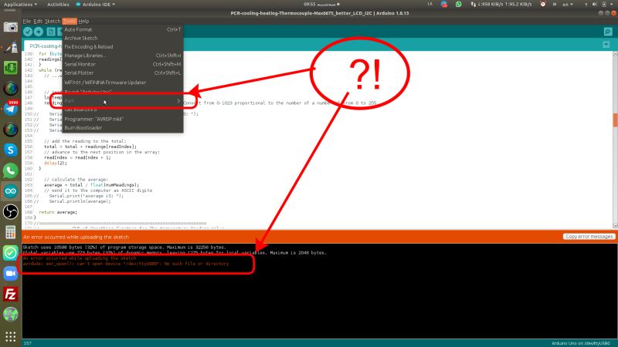The height and width of the screenshot is (347, 618).
Task: Open the Serial Monitor magnifier icon
Action: (608, 32)
